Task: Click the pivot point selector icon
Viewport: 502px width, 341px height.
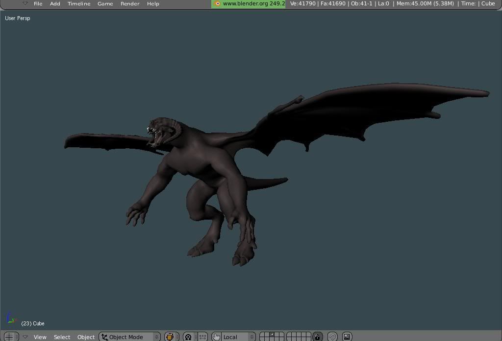Action: coord(189,337)
